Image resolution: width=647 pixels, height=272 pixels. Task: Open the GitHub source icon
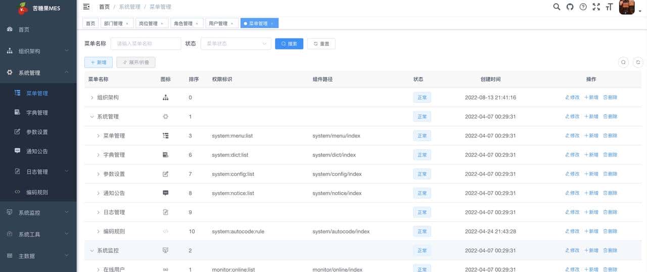pos(570,7)
